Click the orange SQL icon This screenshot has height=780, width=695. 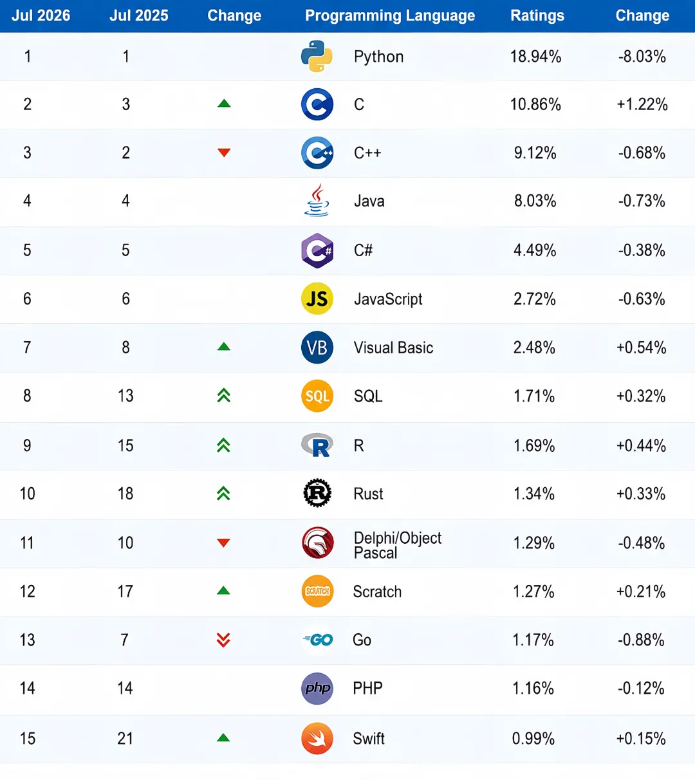[317, 396]
